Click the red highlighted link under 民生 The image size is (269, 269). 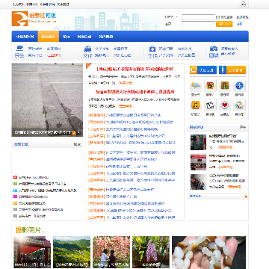coord(54,55)
